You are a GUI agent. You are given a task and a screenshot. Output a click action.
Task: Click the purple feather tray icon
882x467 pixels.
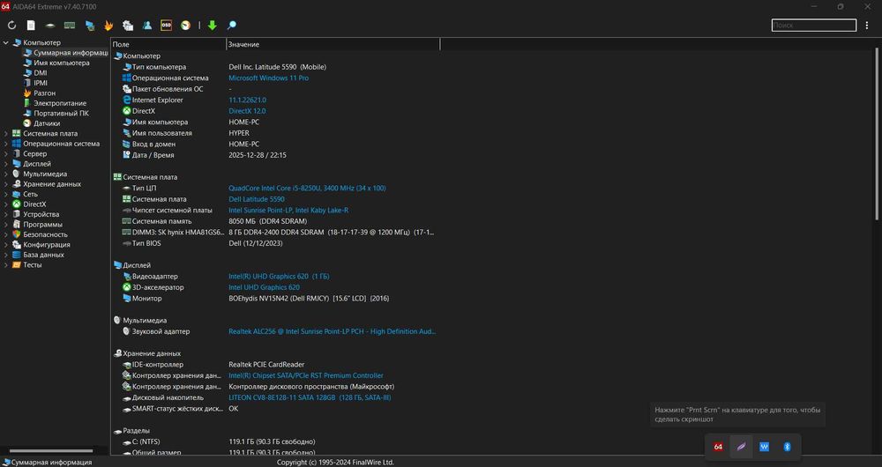(741, 447)
